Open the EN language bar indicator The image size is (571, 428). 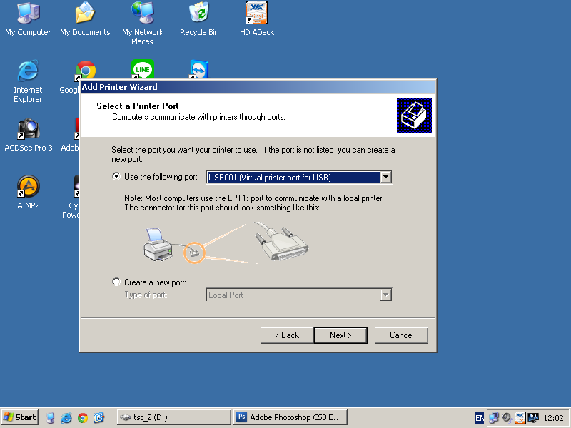[x=480, y=418]
